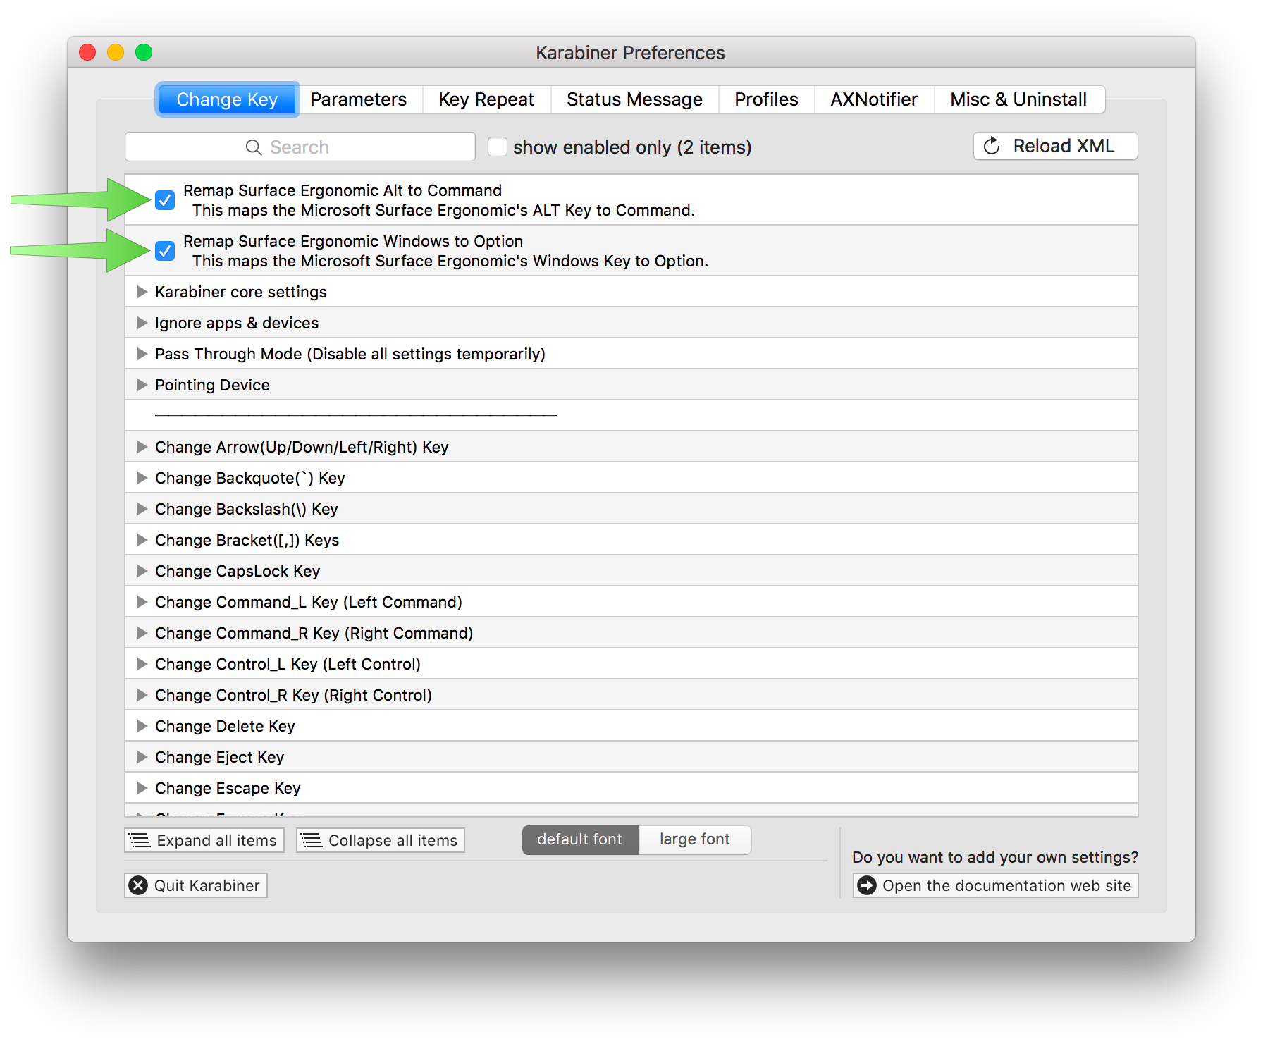Expand Change Control_R Key (Right Control)
Screen dimensions: 1263x1046
pos(142,695)
